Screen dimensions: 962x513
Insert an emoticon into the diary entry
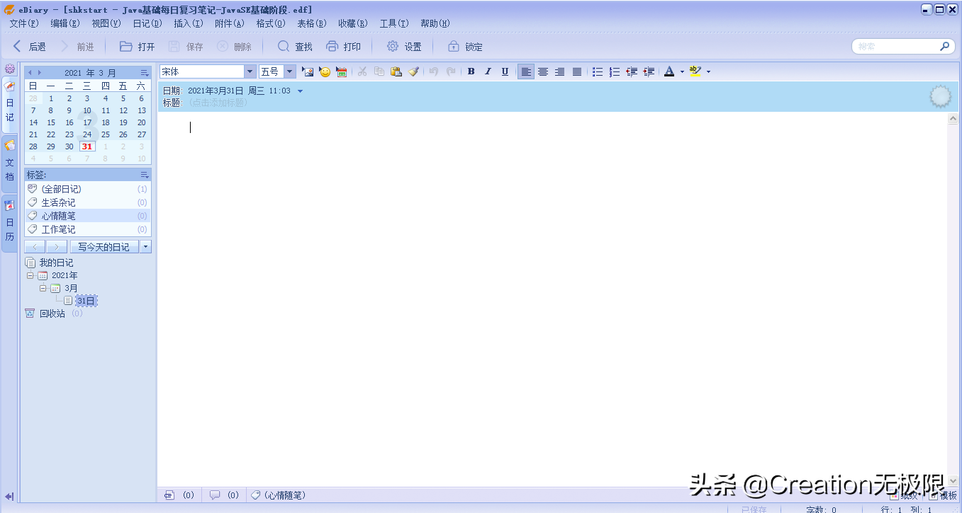click(x=324, y=71)
